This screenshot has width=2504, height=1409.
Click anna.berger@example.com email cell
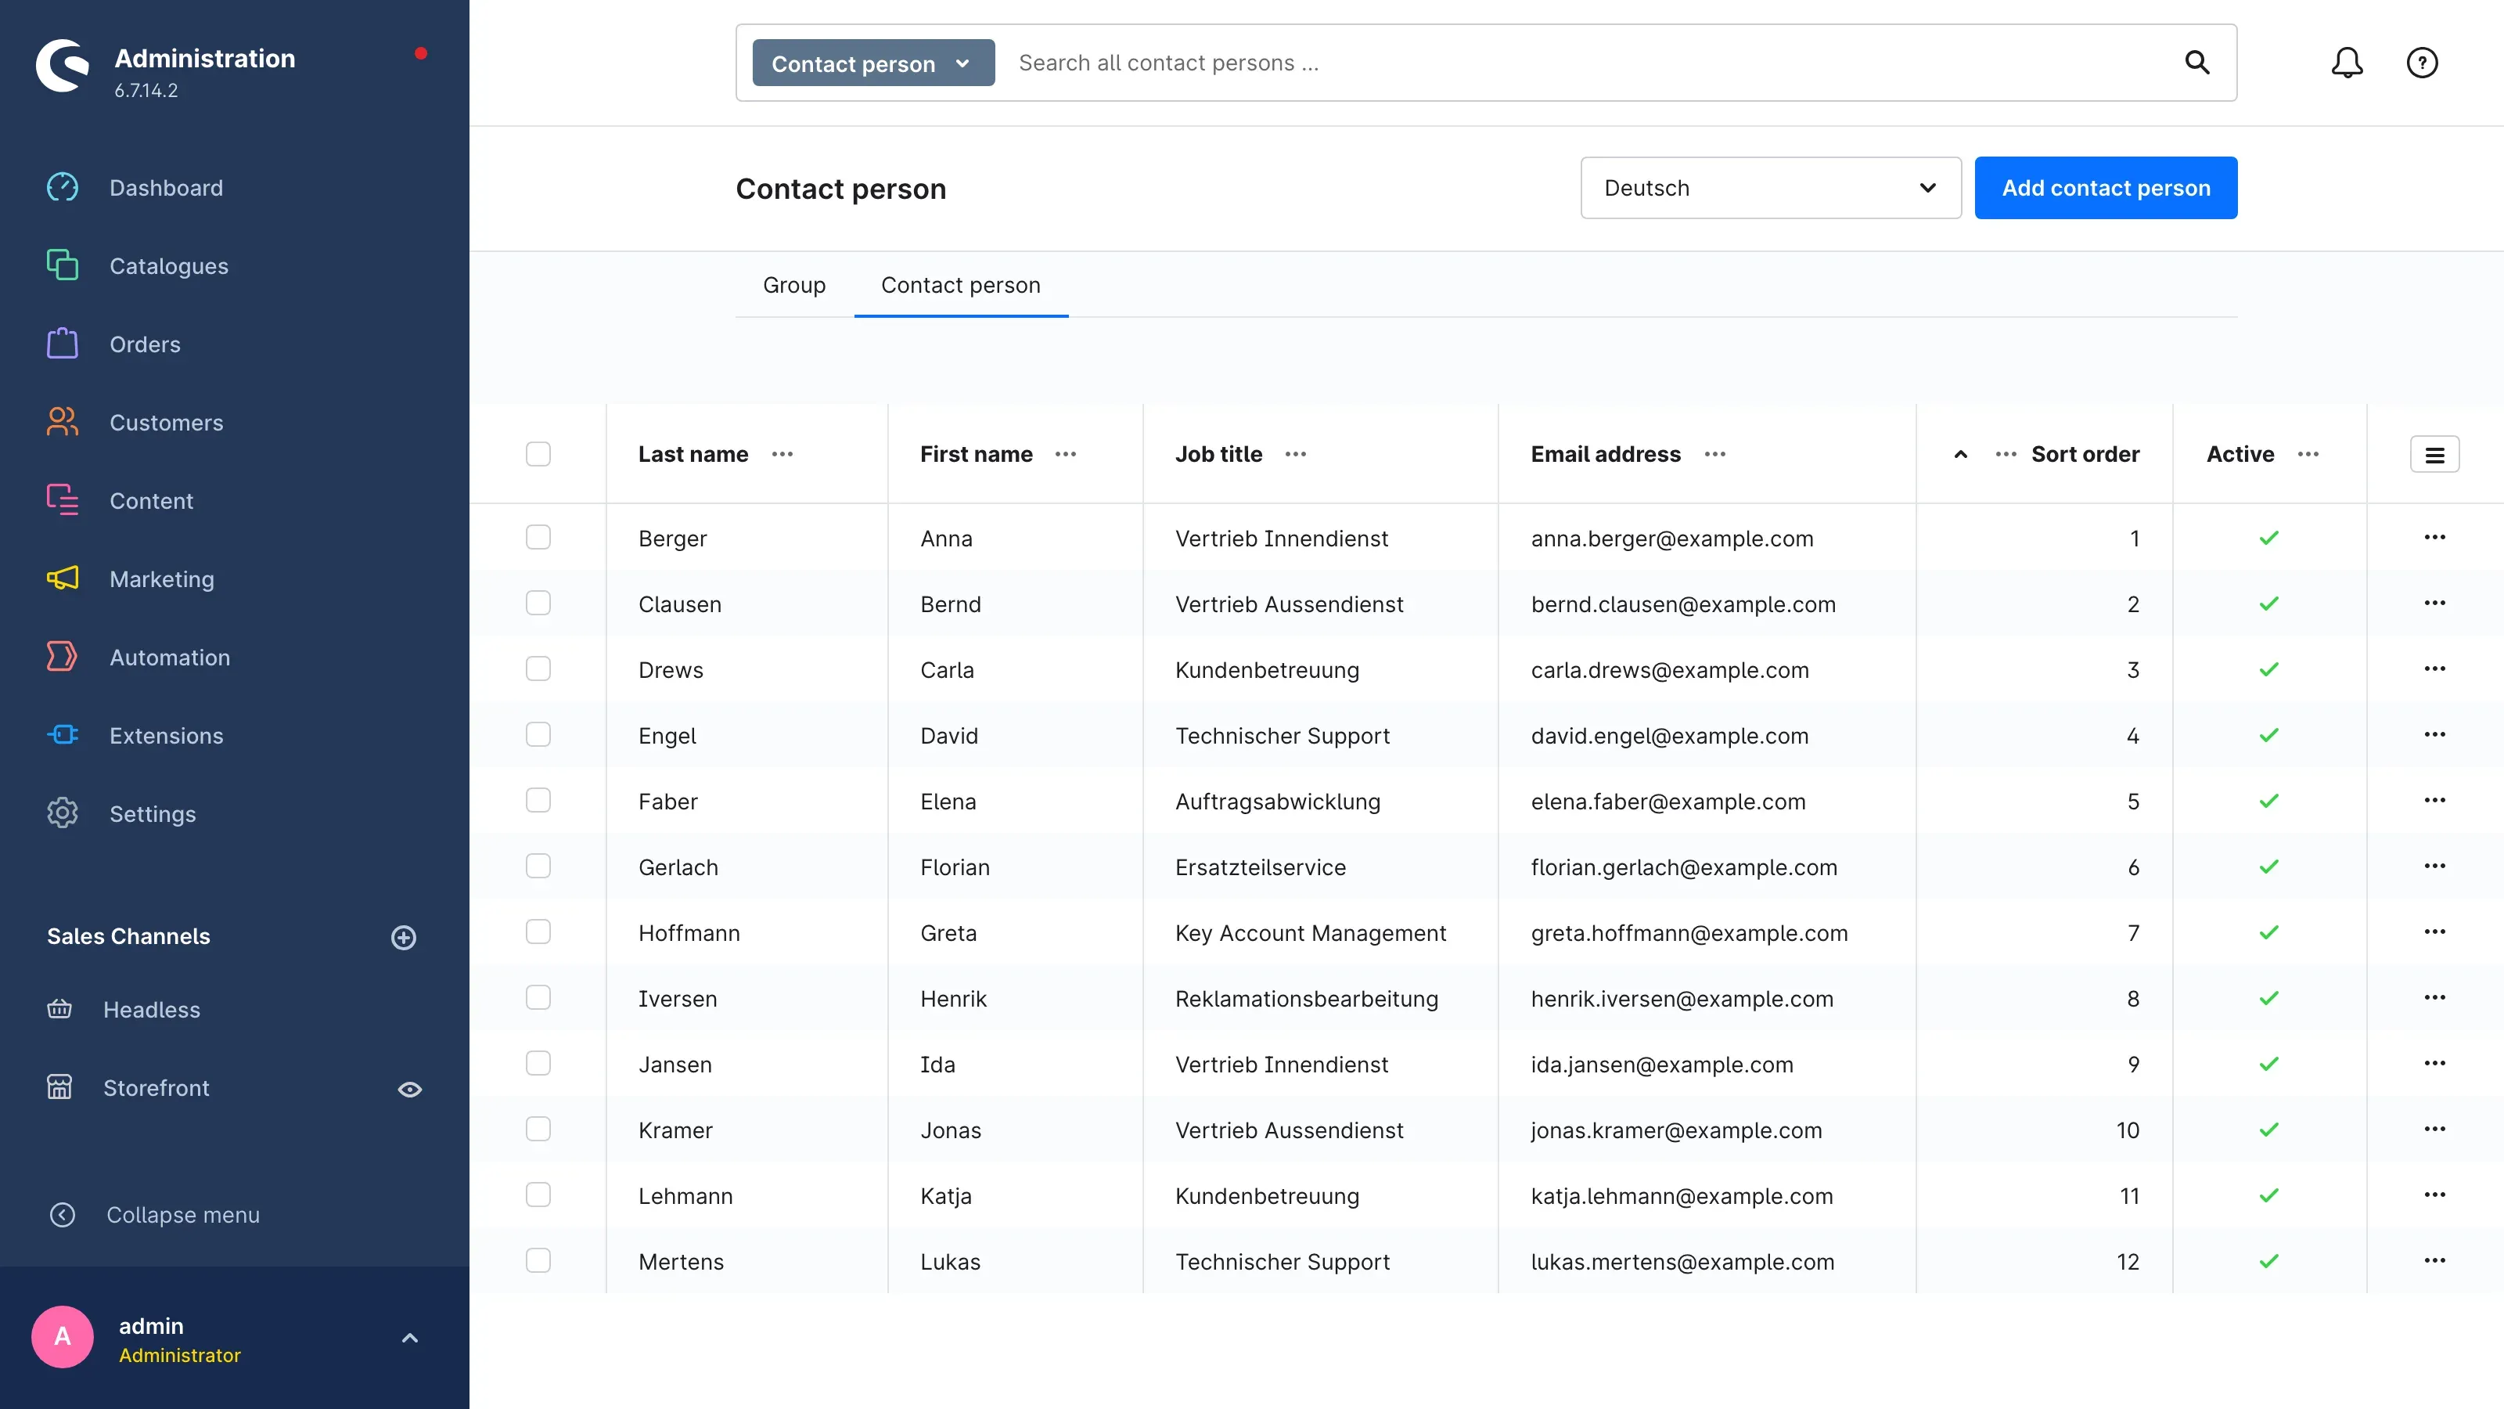(1672, 539)
